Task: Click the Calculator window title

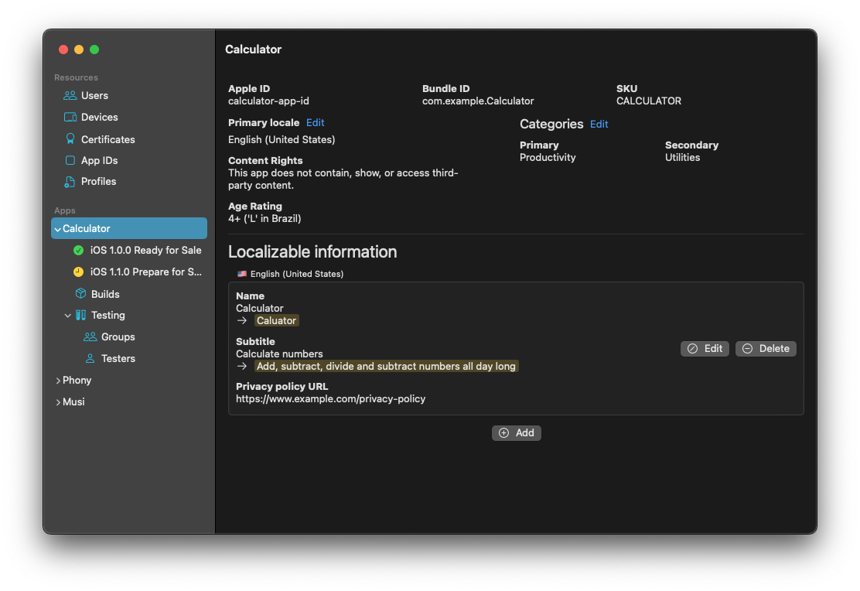Action: (x=253, y=50)
